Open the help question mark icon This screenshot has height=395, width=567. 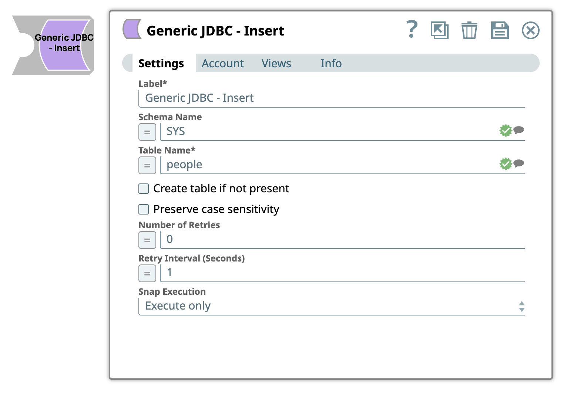click(x=412, y=30)
